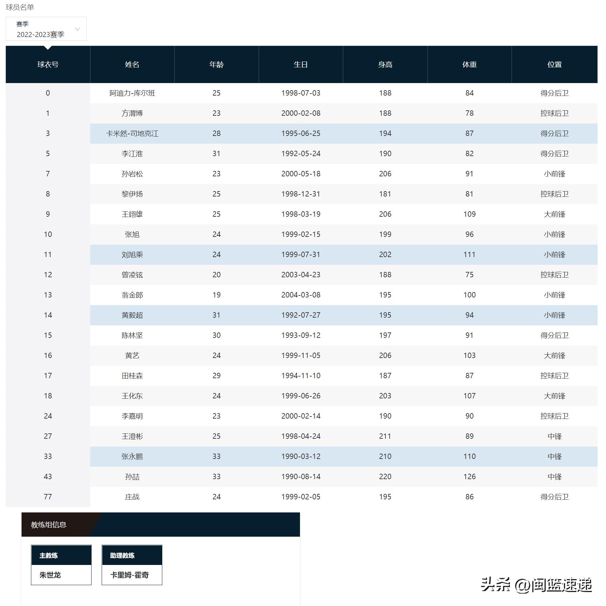The height and width of the screenshot is (606, 606).
Task: Click 大前锋 position in 王翊雄 row
Action: click(x=554, y=214)
